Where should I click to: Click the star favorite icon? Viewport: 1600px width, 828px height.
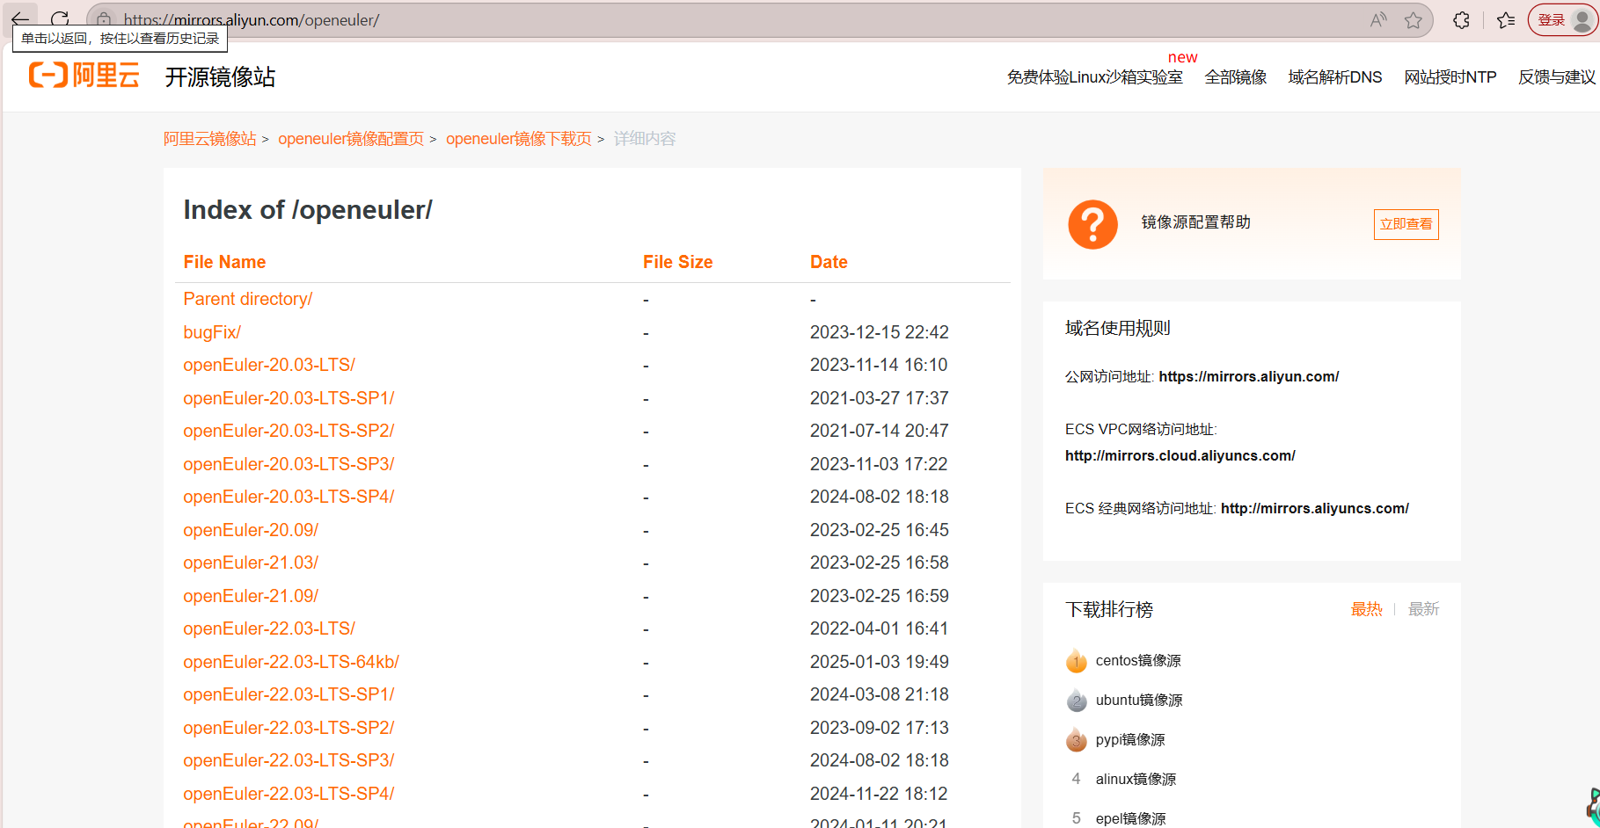tap(1414, 20)
